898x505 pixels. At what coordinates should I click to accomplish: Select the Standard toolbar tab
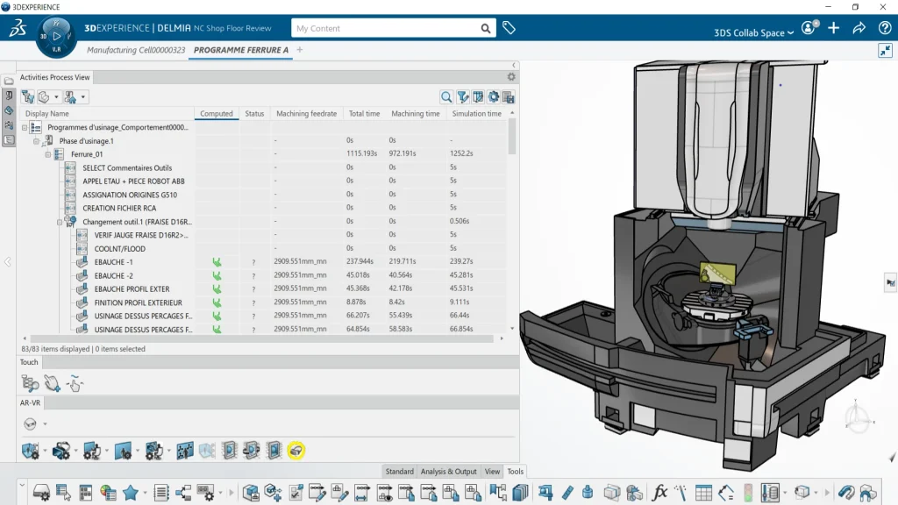pos(399,472)
